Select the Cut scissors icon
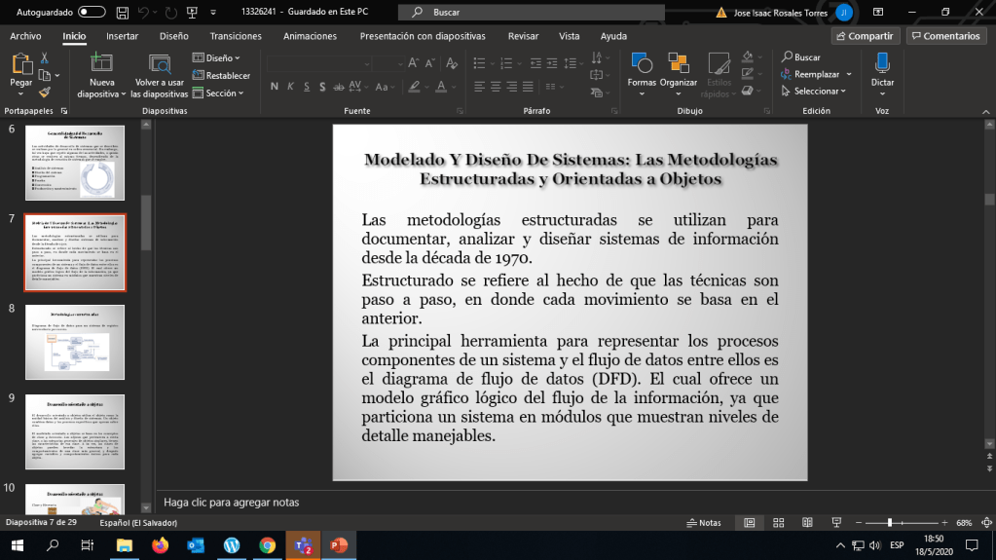Screen dimensions: 996x560 click(x=45, y=58)
